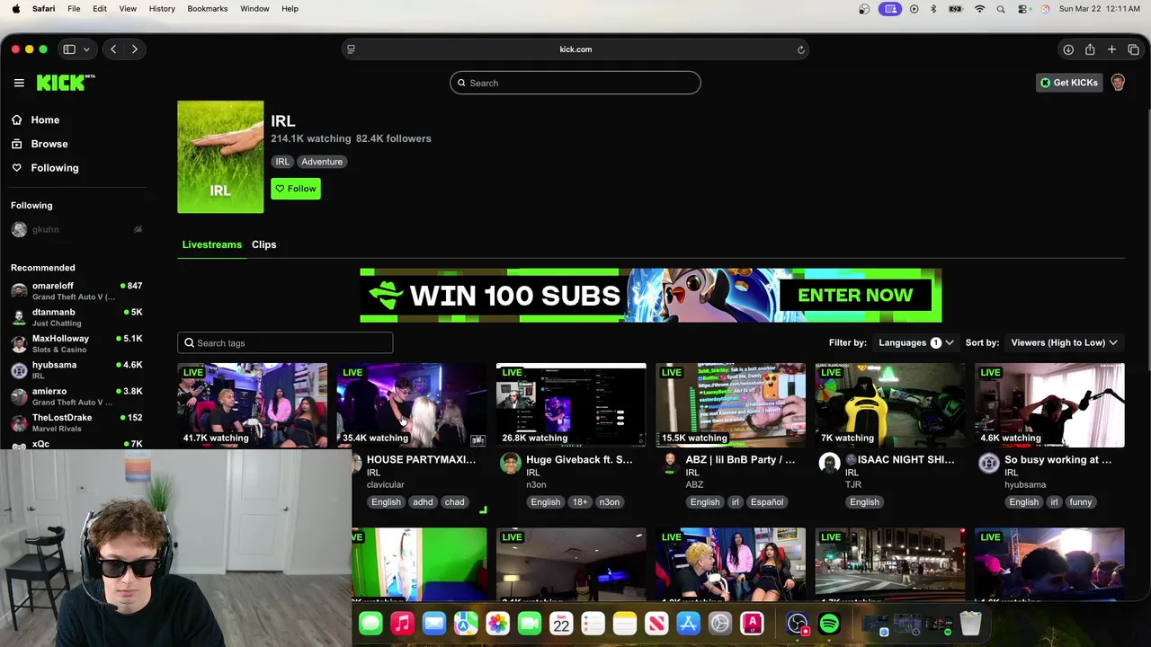Click the KICK logo
1151x647 pixels.
pos(66,83)
